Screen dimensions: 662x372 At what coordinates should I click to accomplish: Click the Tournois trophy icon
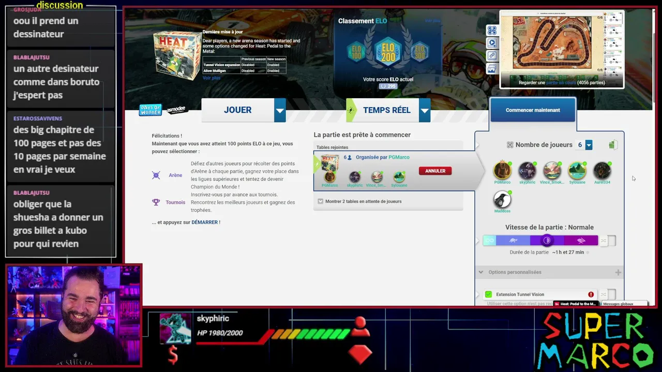coord(156,202)
